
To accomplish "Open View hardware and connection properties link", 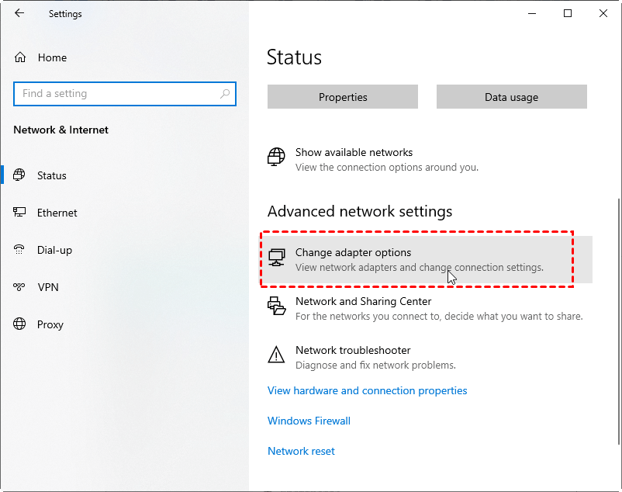I will pos(368,390).
